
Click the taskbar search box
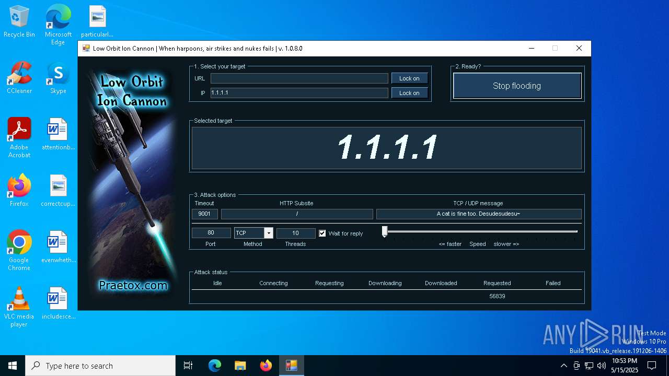(100, 366)
